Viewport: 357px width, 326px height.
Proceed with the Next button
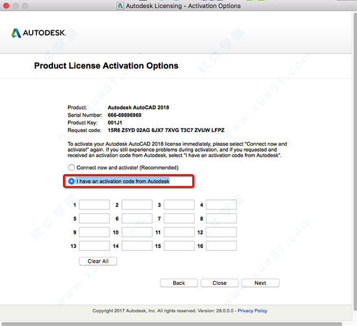tap(260, 283)
